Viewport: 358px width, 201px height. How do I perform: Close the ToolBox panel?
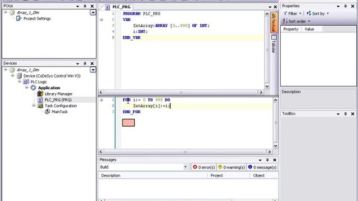pos(353,114)
